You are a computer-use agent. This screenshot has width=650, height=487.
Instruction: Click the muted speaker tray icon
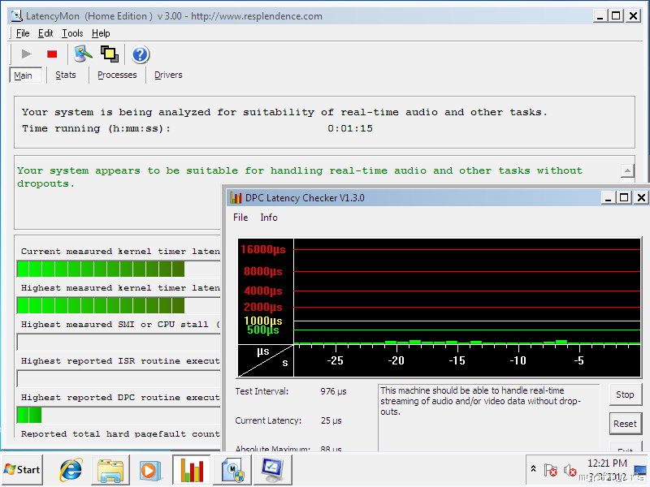(x=570, y=470)
